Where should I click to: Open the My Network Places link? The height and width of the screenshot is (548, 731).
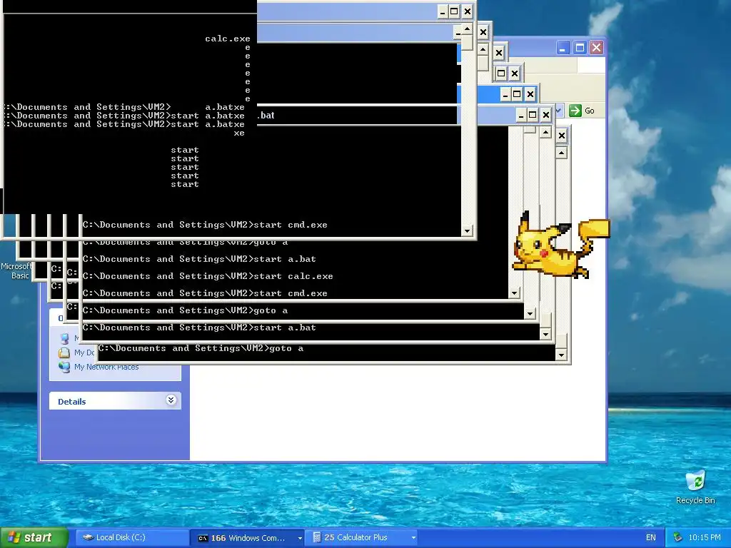pyautogui.click(x=106, y=367)
